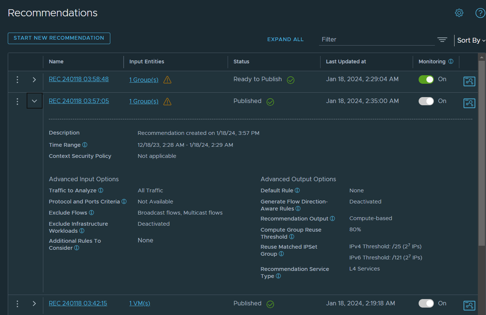Click info icon beside Reuse Matched IPSet Group
The image size is (486, 315).
281,254
